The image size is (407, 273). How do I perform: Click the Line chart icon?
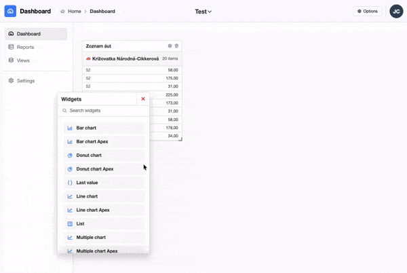[70, 196]
